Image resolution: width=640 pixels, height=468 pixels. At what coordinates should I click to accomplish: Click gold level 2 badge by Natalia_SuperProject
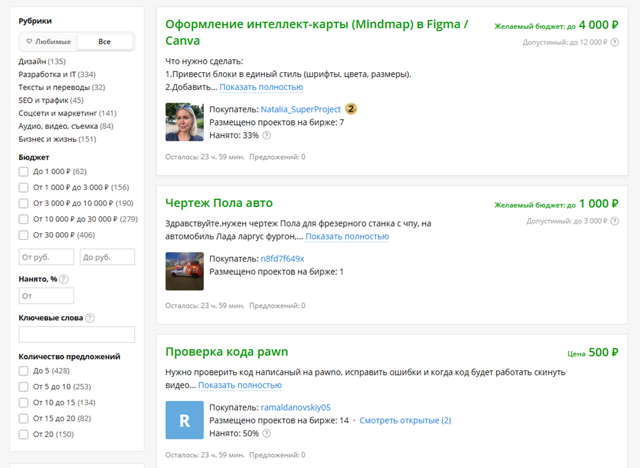click(x=351, y=109)
